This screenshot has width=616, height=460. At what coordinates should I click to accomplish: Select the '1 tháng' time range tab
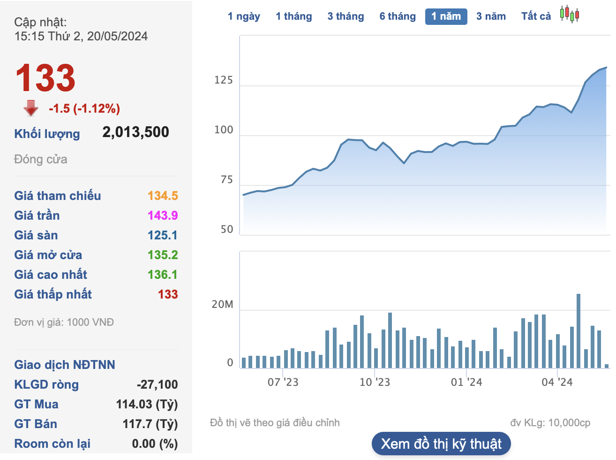[x=294, y=16]
